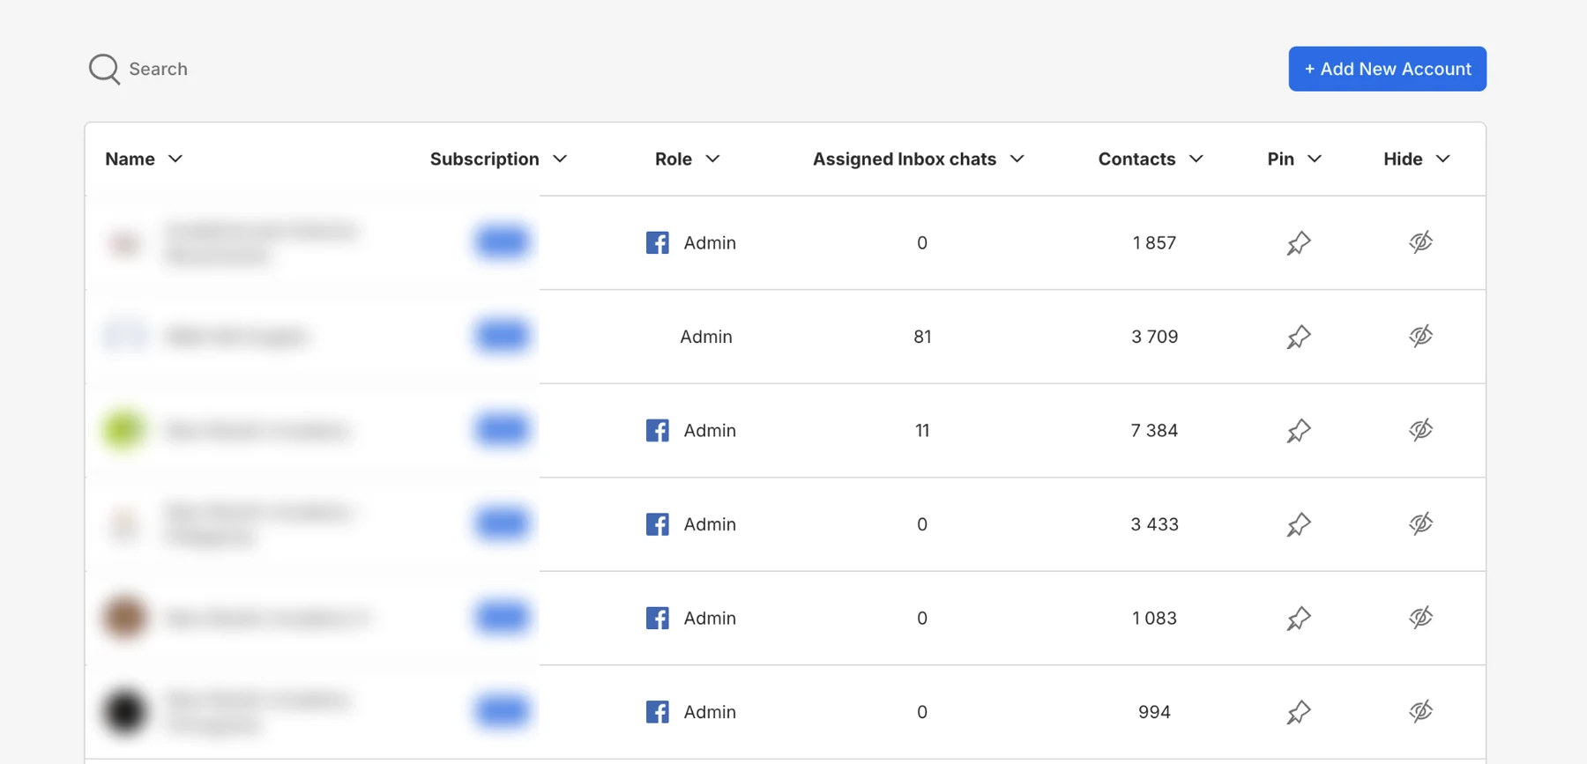The width and height of the screenshot is (1587, 764).
Task: Select the 11 assigned inbox chats value
Action: click(x=922, y=430)
